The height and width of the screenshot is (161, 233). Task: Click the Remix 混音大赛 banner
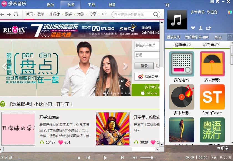pyautogui.click(x=80, y=30)
